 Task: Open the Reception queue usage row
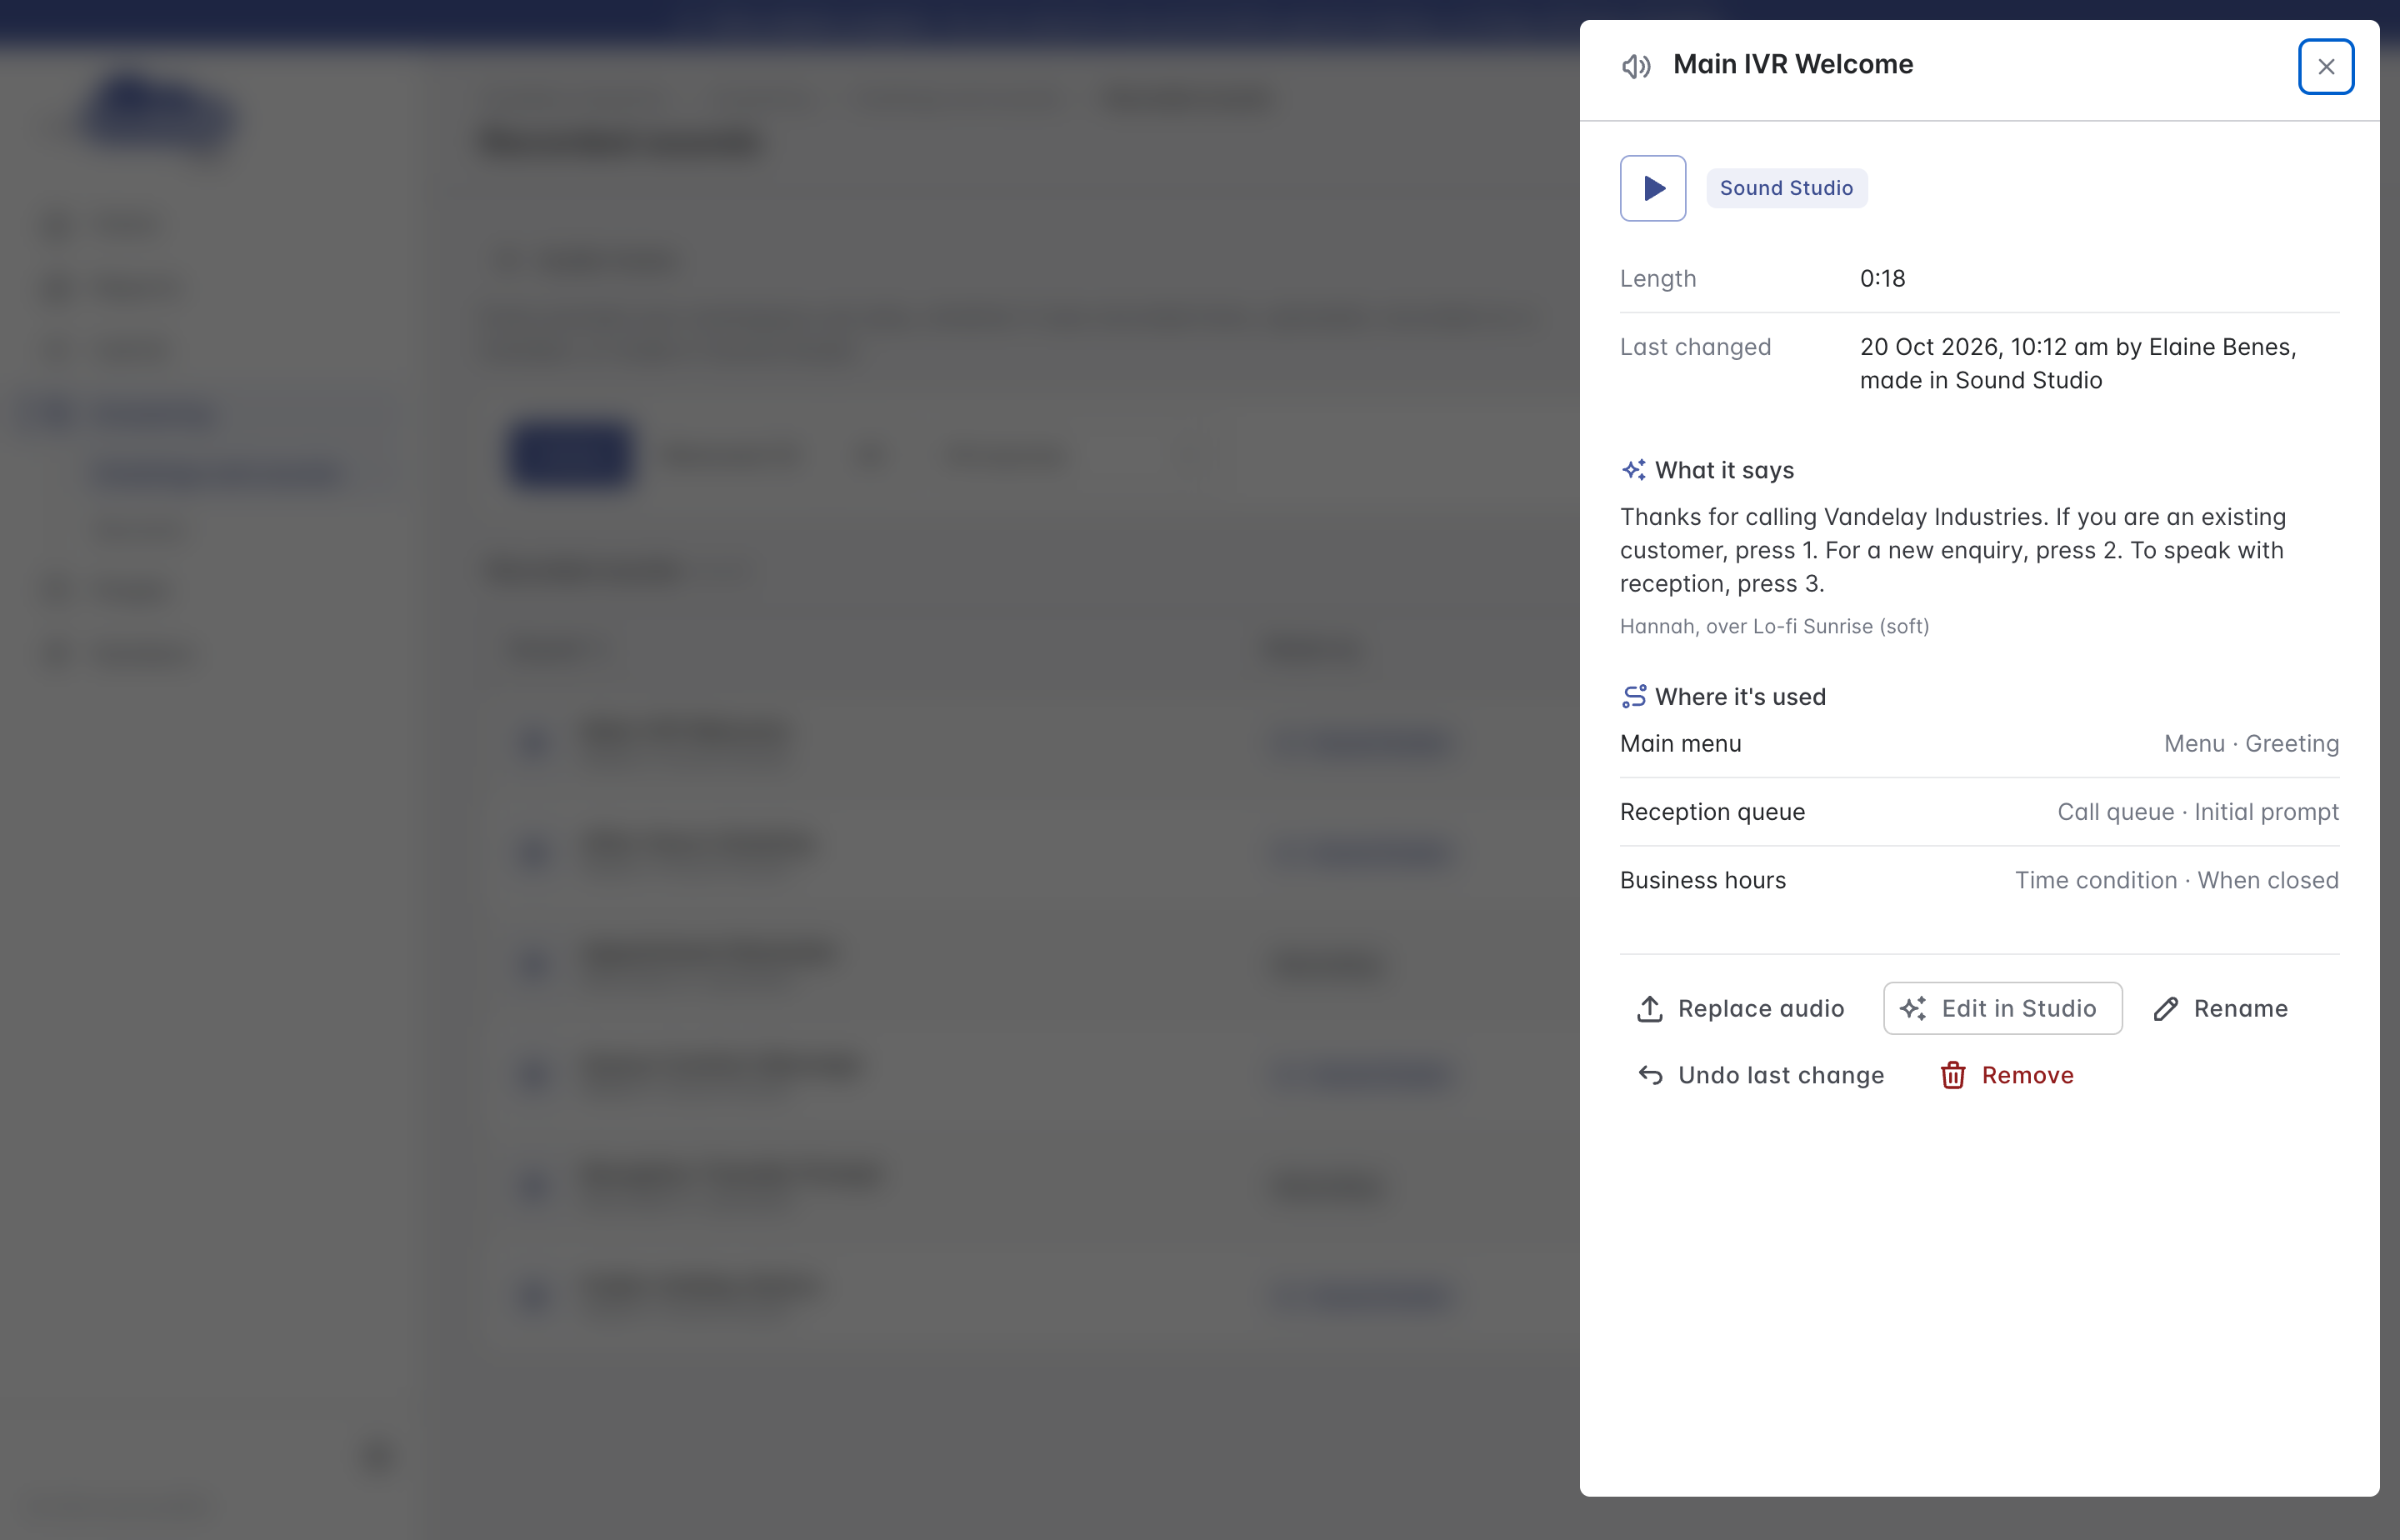[x=1979, y=812]
